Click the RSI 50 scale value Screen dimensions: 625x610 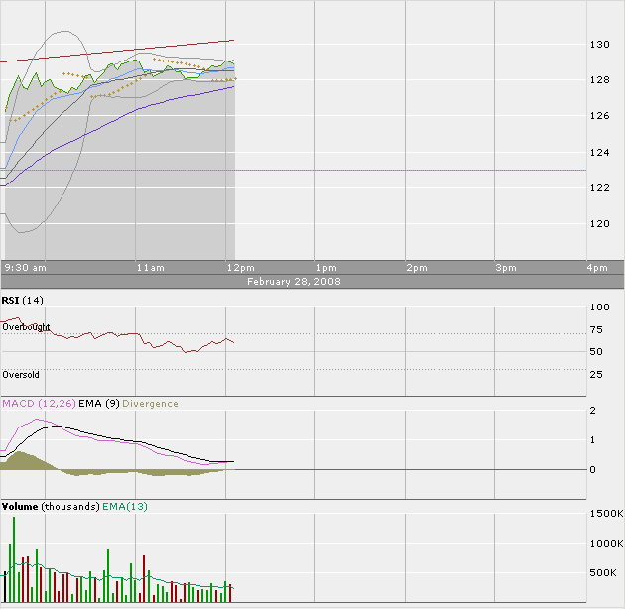click(596, 352)
